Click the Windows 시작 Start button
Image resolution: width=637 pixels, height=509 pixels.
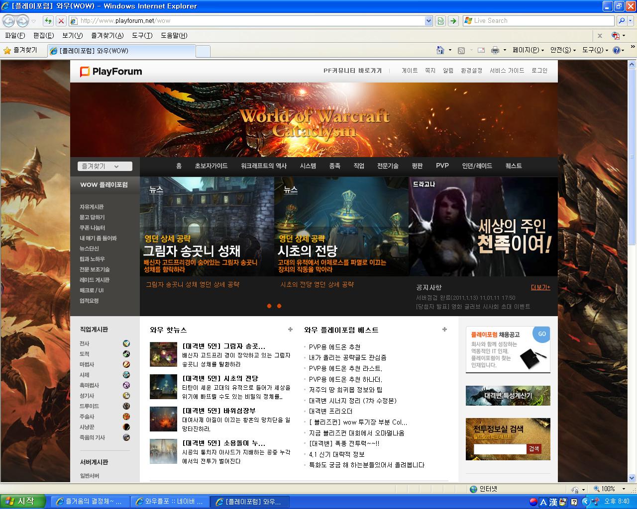pos(23,502)
